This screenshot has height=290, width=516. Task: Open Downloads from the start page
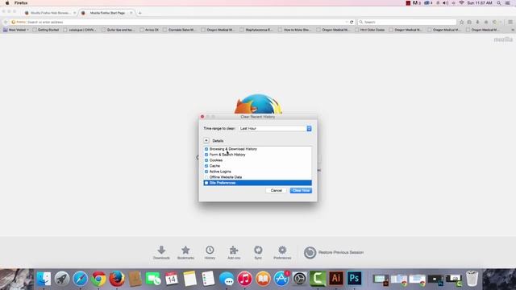161,252
